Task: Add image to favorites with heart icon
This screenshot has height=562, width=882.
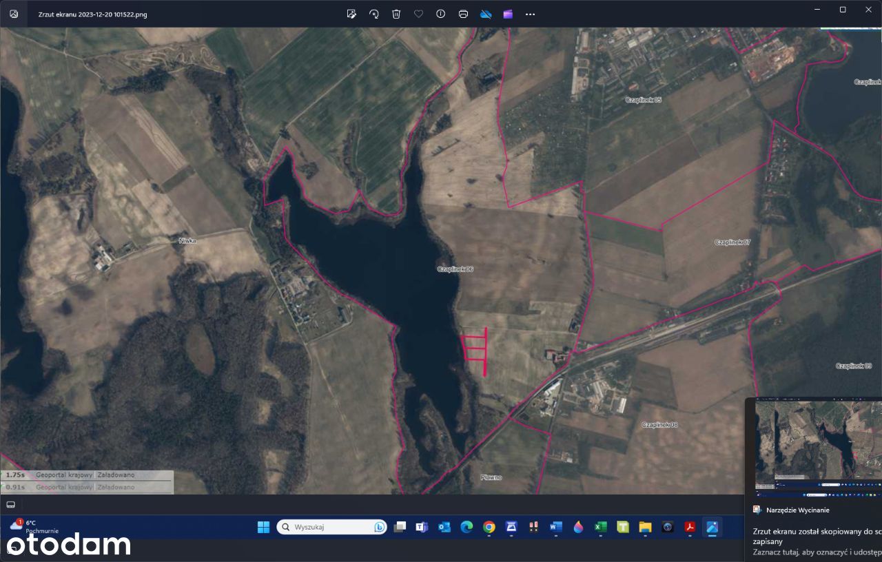Action: click(x=418, y=14)
